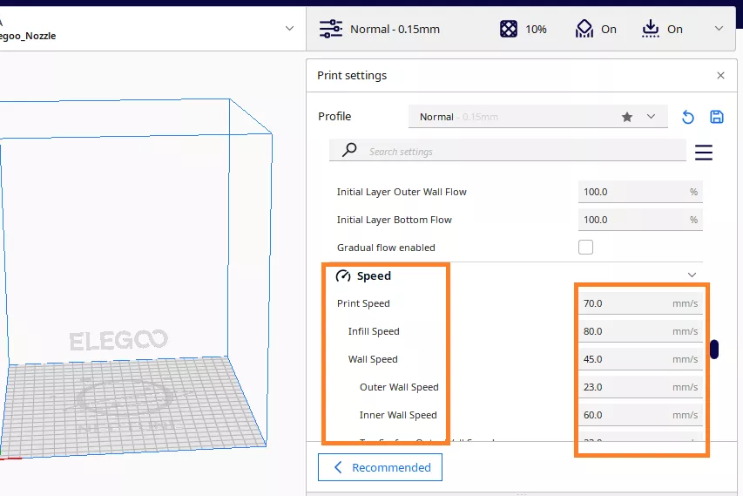The height and width of the screenshot is (496, 743).
Task: Open the printer selection dropdown arrow
Action: point(290,29)
